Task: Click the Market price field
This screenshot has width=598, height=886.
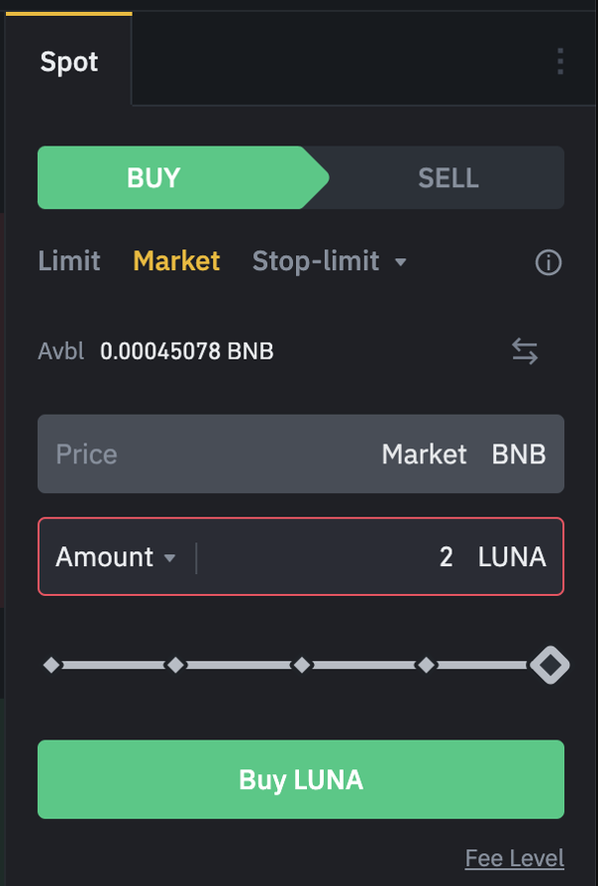Action: pos(301,454)
